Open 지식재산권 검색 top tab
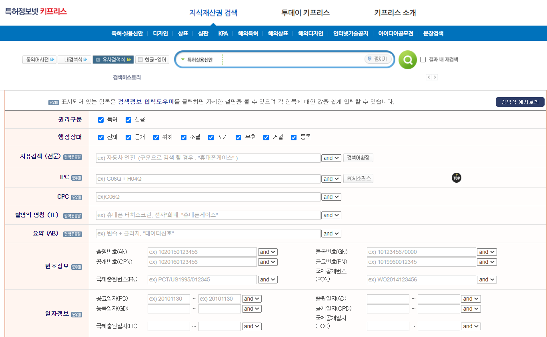 point(213,13)
